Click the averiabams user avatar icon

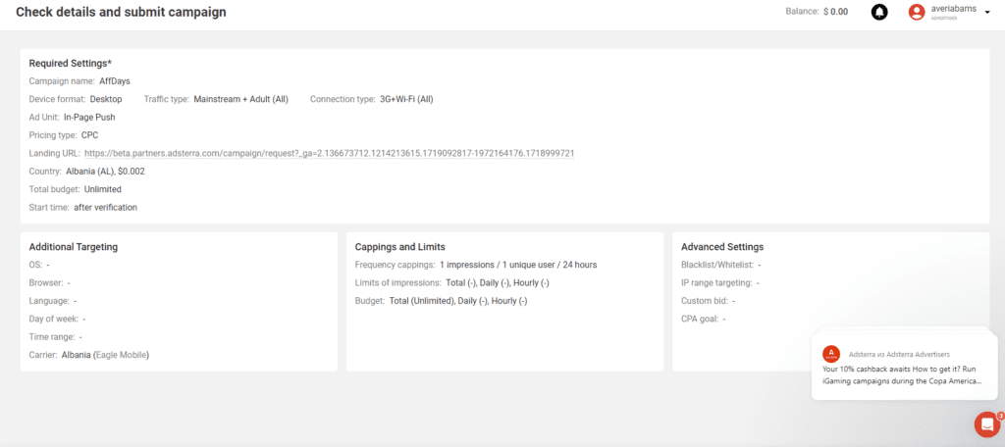click(917, 12)
